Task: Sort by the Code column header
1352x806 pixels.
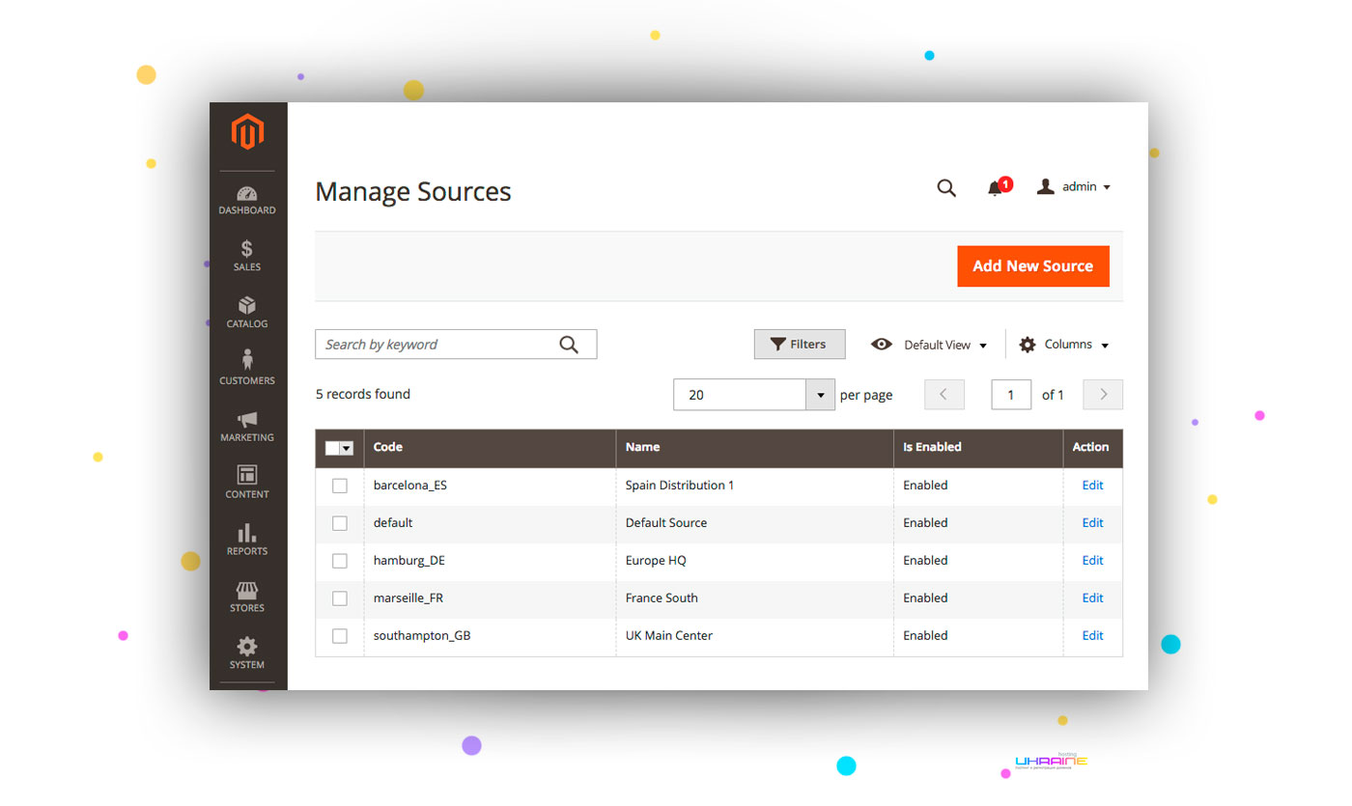Action: point(490,448)
